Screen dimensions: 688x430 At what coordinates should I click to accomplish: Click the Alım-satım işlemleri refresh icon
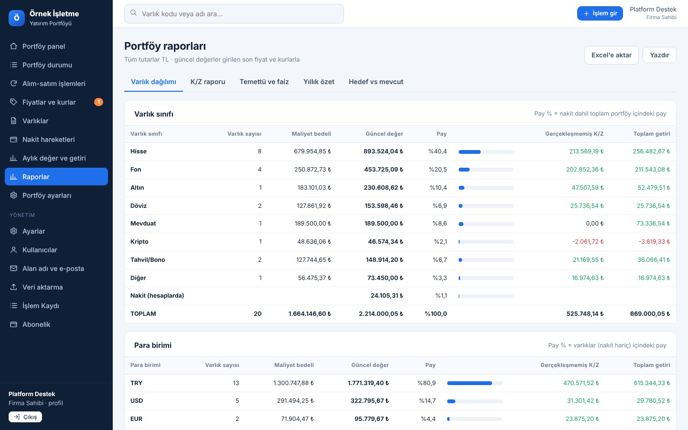(13, 84)
